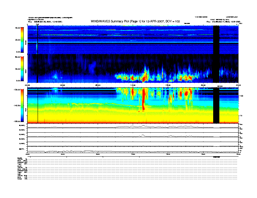257x198 pixels.
Task: Click the RAD1 header in the status table
Action: pyautogui.click(x=20, y=166)
